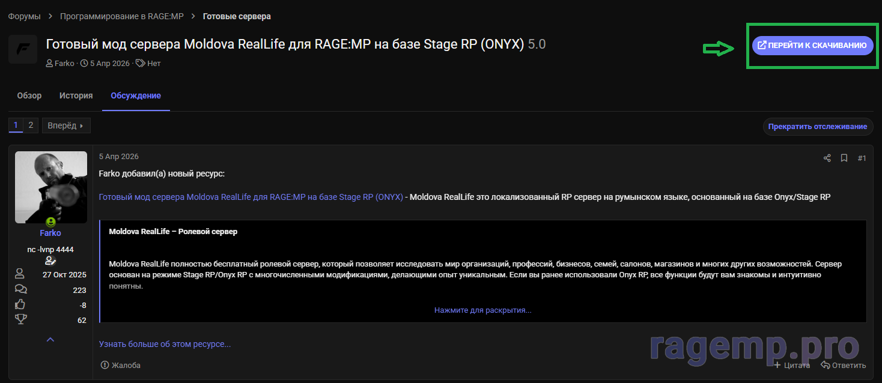Report the post via Жалоба
This screenshot has height=383, width=882.
(121, 365)
